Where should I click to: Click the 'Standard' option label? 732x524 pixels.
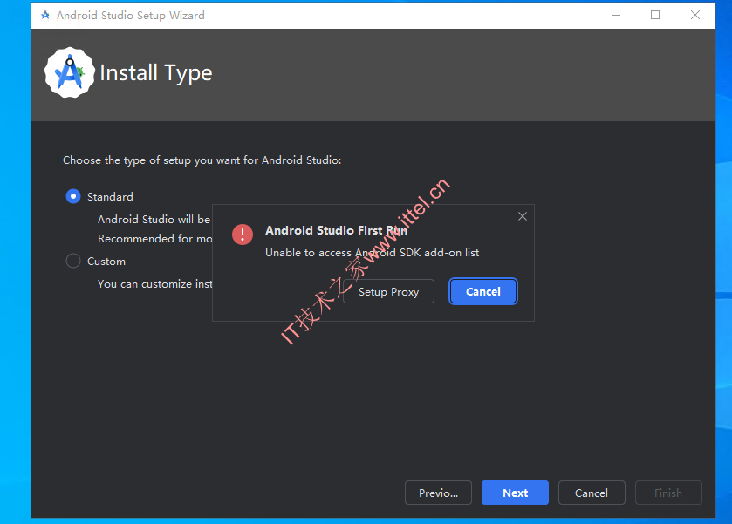pyautogui.click(x=110, y=197)
